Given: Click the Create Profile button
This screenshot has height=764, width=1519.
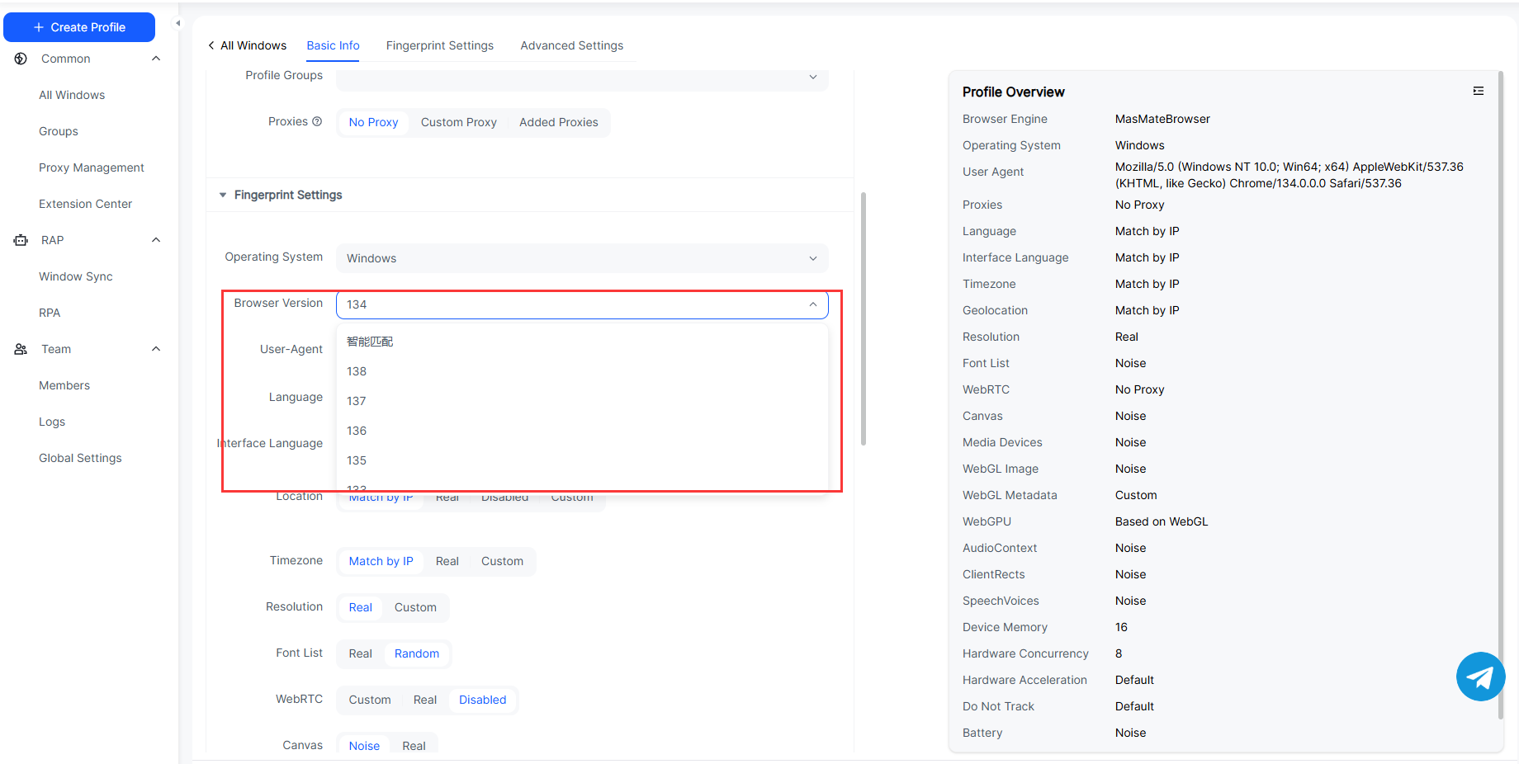Looking at the screenshot, I should point(79,27).
